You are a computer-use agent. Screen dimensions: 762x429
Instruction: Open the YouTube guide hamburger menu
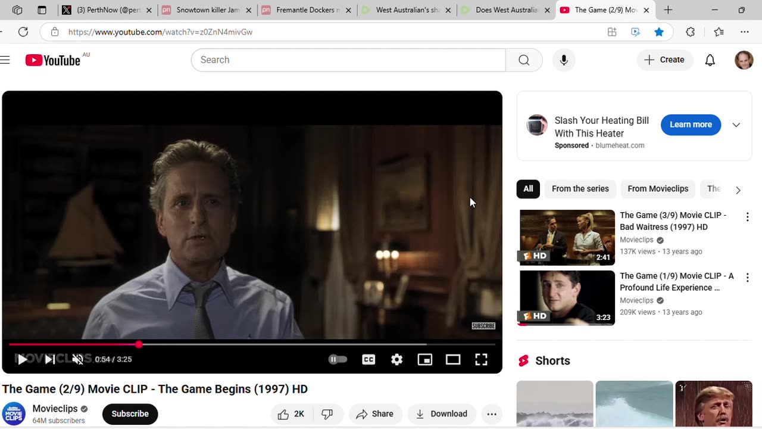pyautogui.click(x=5, y=60)
